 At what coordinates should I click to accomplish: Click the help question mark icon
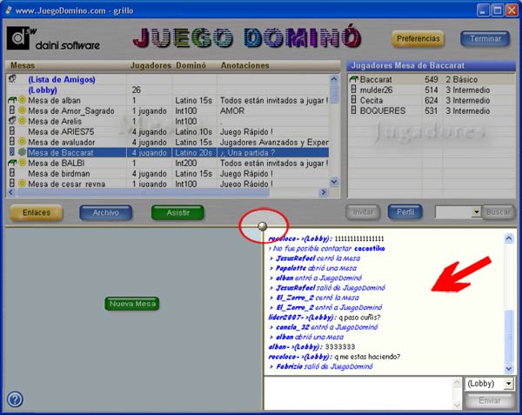tap(15, 399)
